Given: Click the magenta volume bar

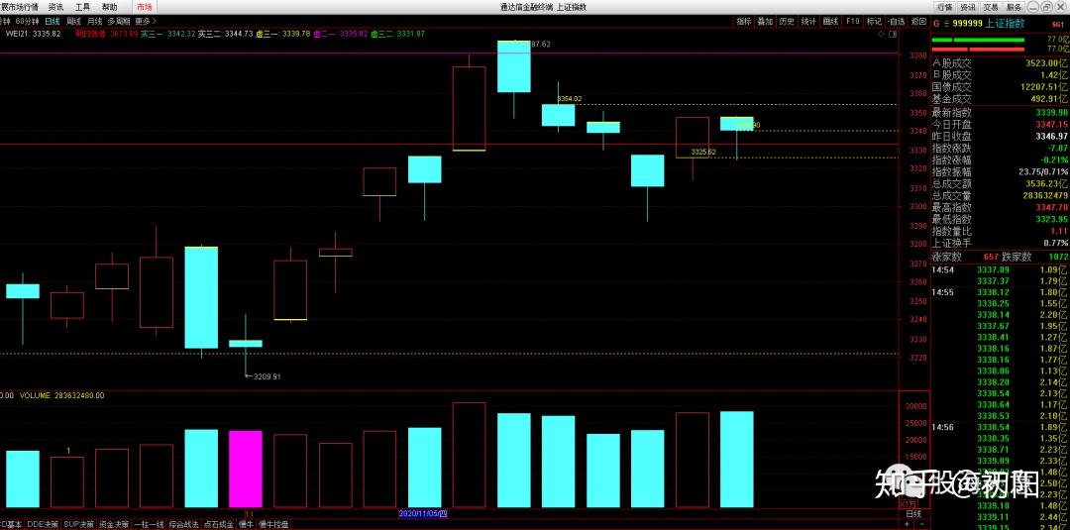Looking at the screenshot, I should (x=246, y=469).
